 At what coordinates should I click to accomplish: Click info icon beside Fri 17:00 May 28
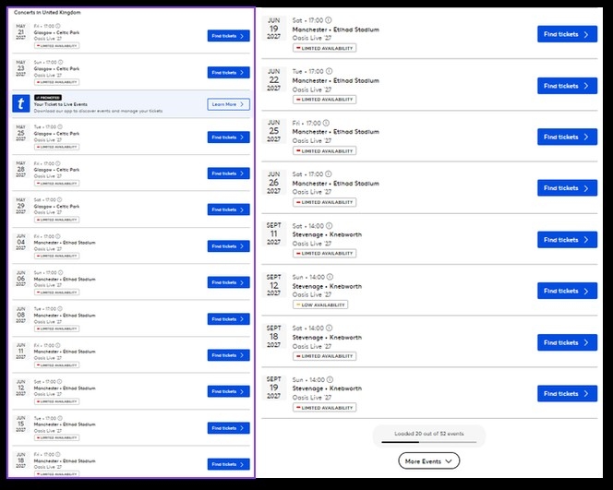click(x=58, y=163)
